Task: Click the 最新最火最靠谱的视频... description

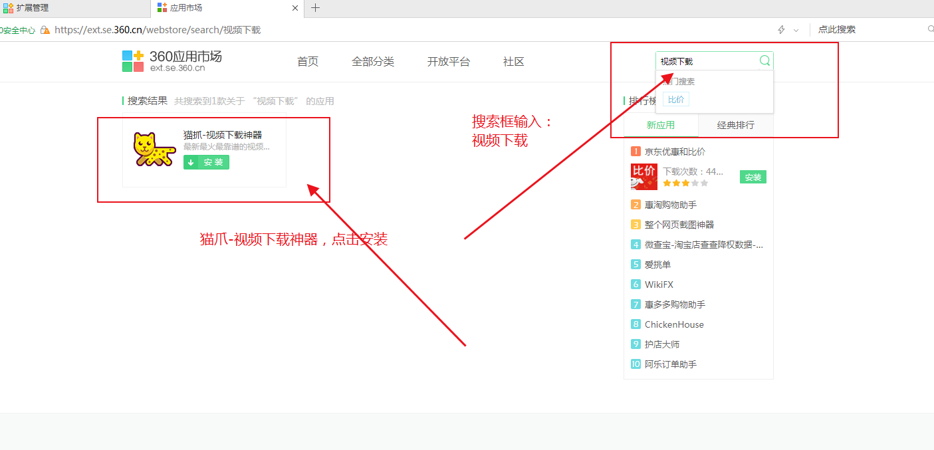Action: click(227, 147)
